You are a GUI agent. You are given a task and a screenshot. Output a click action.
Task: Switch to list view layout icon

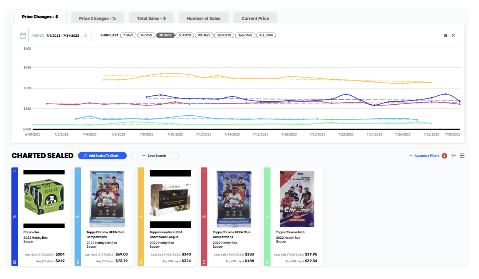coord(454,156)
